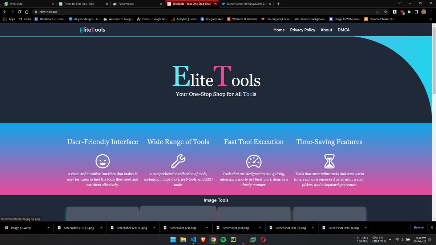Open the Privacy Policy menu item
This screenshot has width=436, height=245.
303,30
